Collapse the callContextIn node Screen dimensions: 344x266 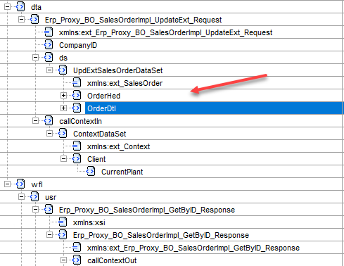[35, 121]
